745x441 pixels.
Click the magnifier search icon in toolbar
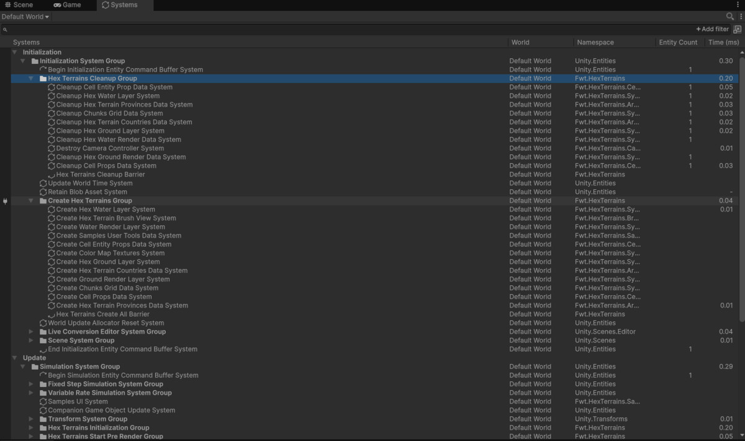(729, 17)
